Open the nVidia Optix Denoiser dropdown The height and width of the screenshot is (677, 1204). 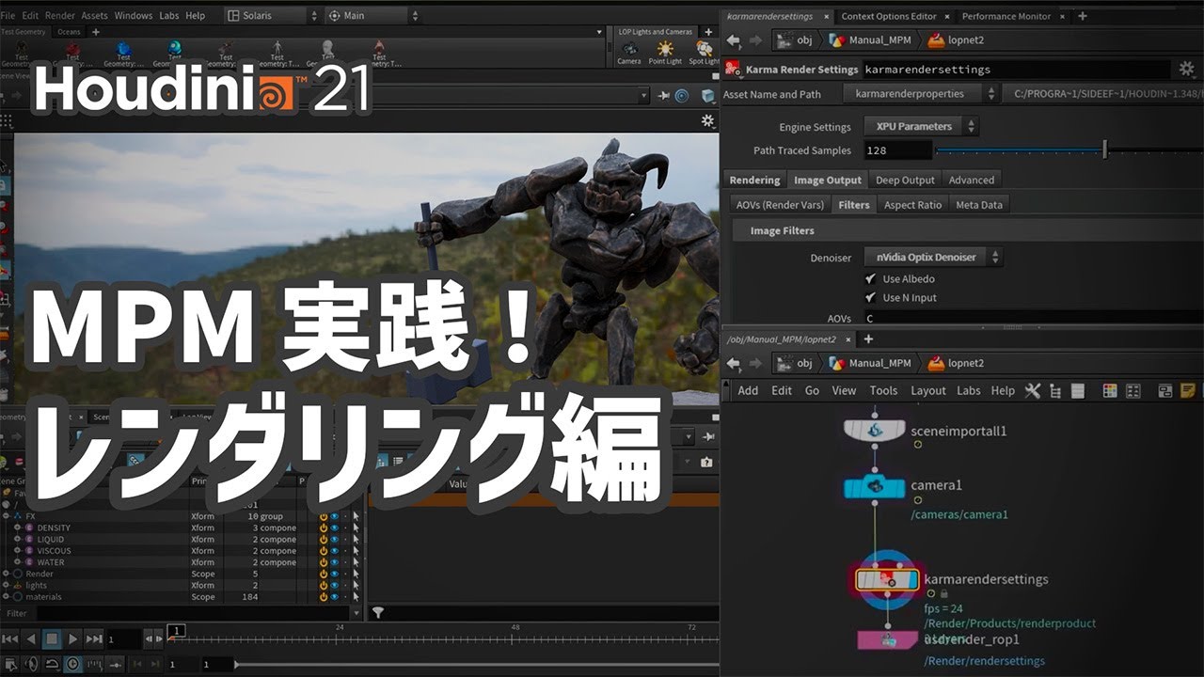point(932,257)
